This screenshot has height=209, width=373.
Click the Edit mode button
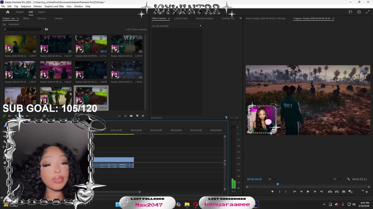point(31,12)
